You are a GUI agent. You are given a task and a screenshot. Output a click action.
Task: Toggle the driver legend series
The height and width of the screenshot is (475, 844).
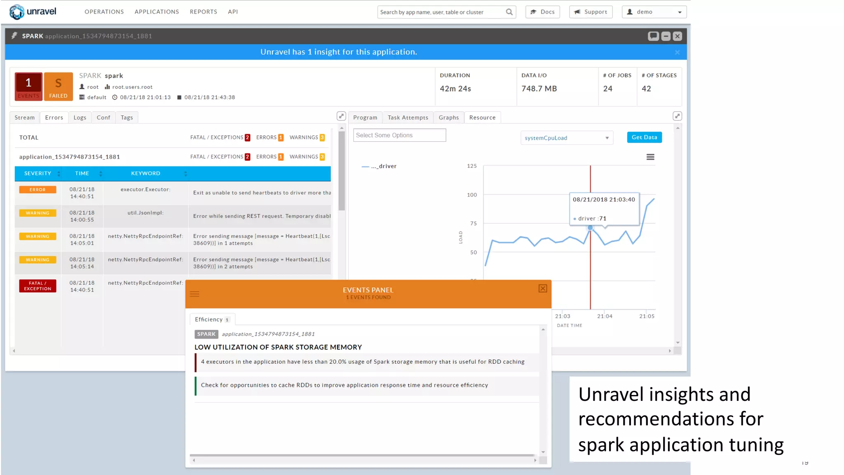coord(379,166)
